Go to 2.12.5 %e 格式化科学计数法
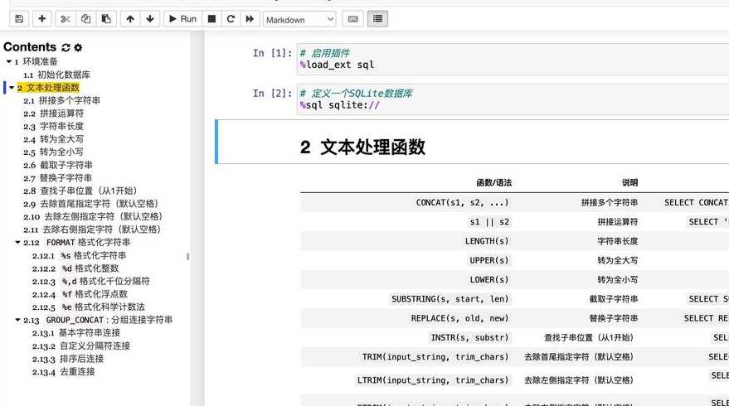 pos(89,307)
